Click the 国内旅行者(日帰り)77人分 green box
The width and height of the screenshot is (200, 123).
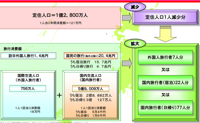pyautogui.click(x=165, y=108)
